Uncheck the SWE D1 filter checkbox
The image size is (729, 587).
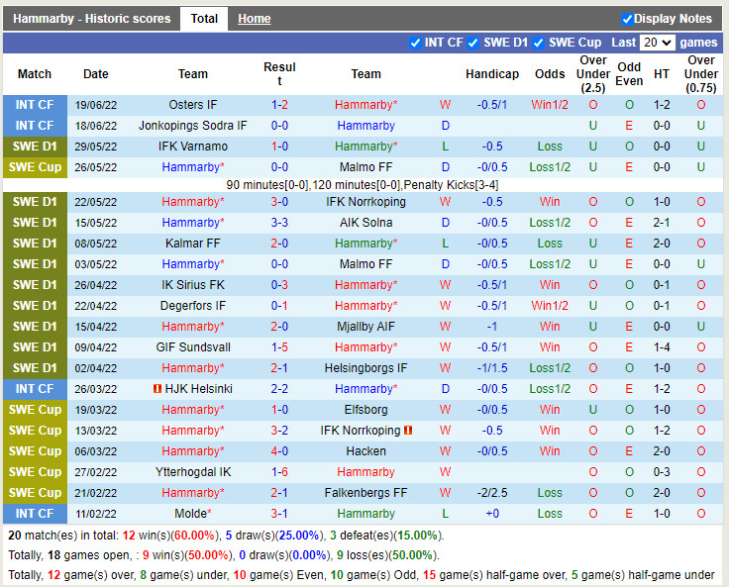click(474, 43)
